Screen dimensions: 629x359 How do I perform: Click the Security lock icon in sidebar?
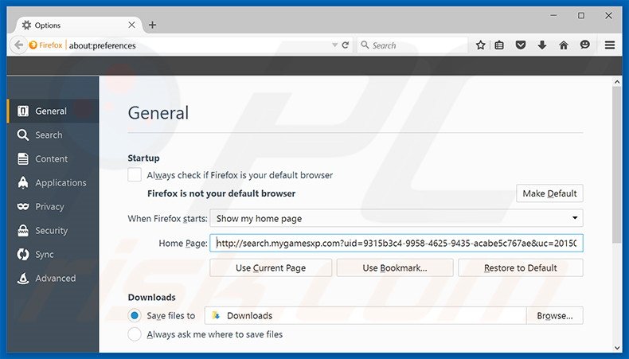point(23,230)
